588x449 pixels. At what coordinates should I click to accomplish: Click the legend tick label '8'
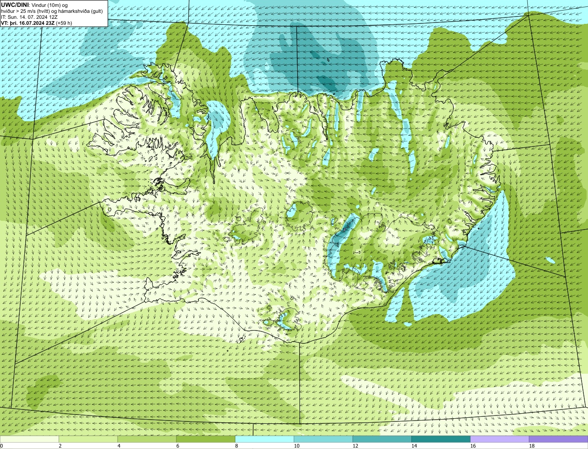pos(237,446)
